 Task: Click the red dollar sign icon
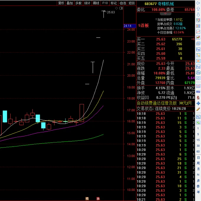(198, 98)
